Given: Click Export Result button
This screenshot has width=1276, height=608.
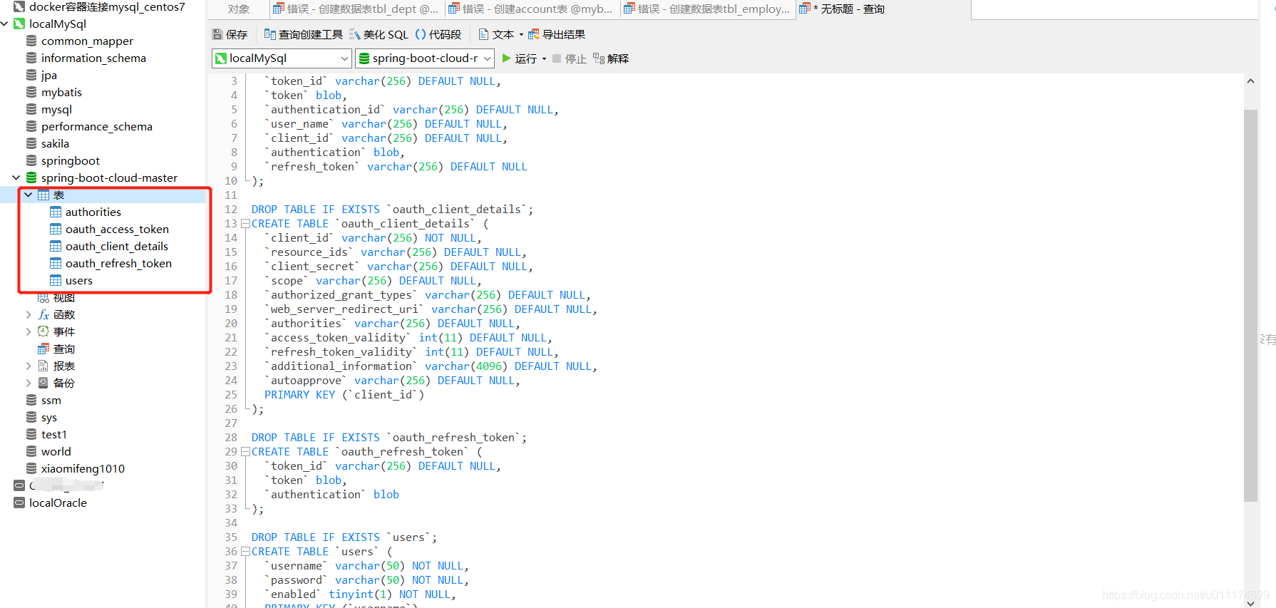Looking at the screenshot, I should pos(556,34).
